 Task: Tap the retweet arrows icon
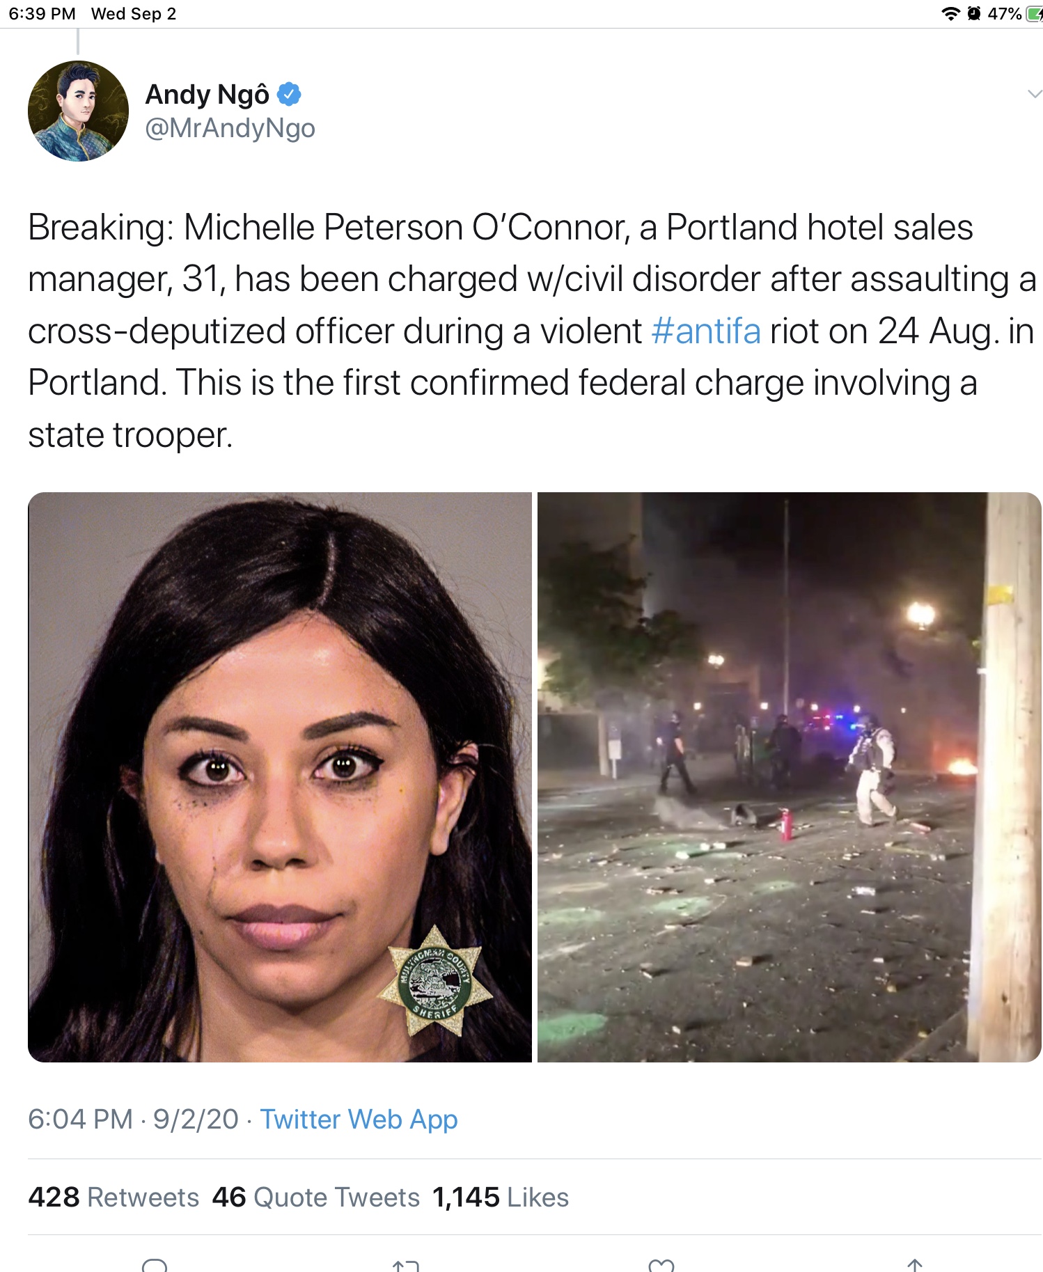click(x=406, y=1265)
